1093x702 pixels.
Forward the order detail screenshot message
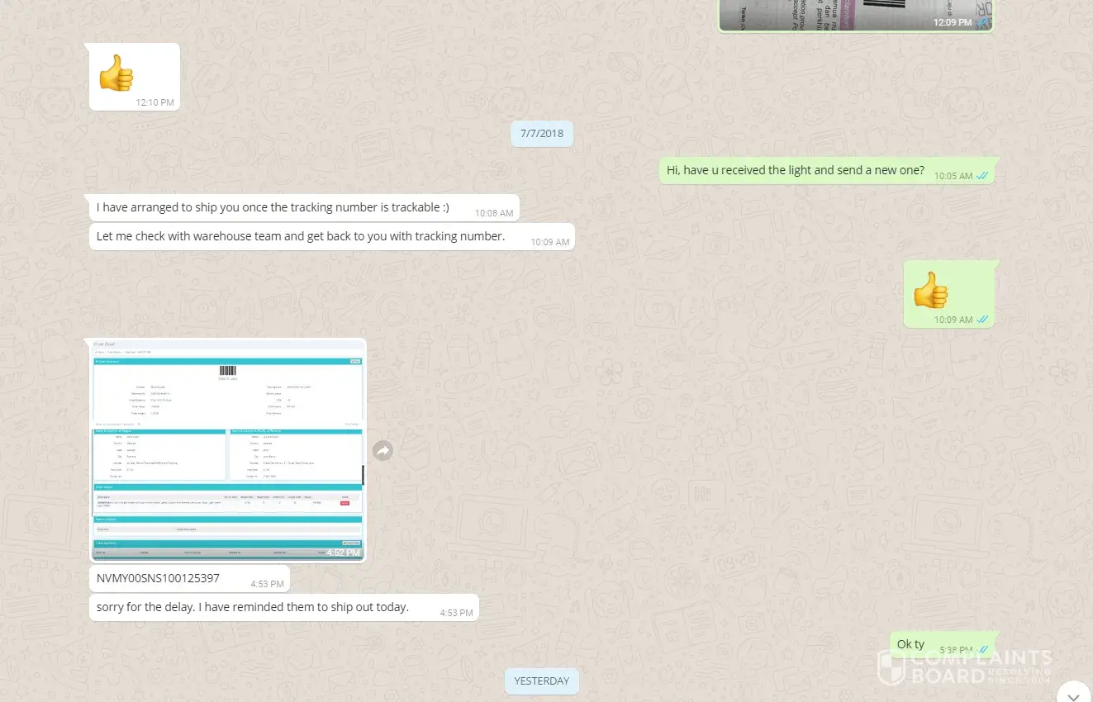(383, 451)
